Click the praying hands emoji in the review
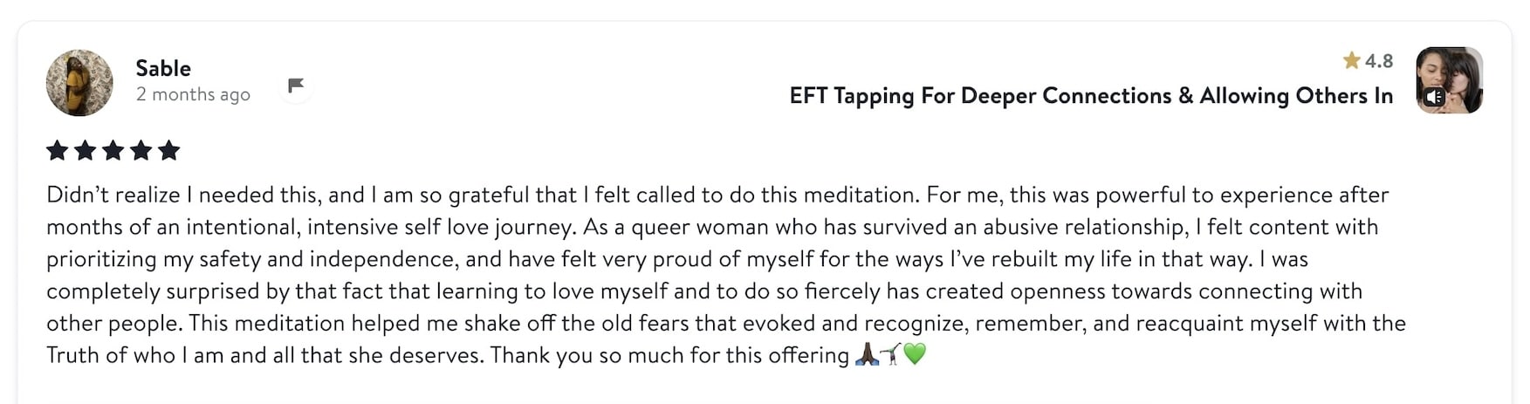 pyautogui.click(x=867, y=354)
